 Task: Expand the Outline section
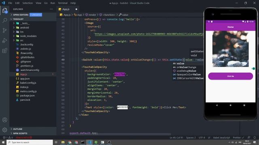coord(17,129)
